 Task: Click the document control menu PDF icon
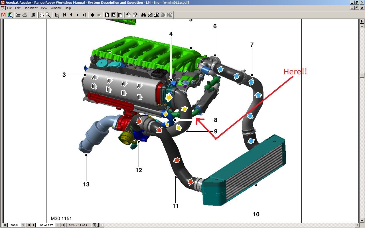(3, 8)
